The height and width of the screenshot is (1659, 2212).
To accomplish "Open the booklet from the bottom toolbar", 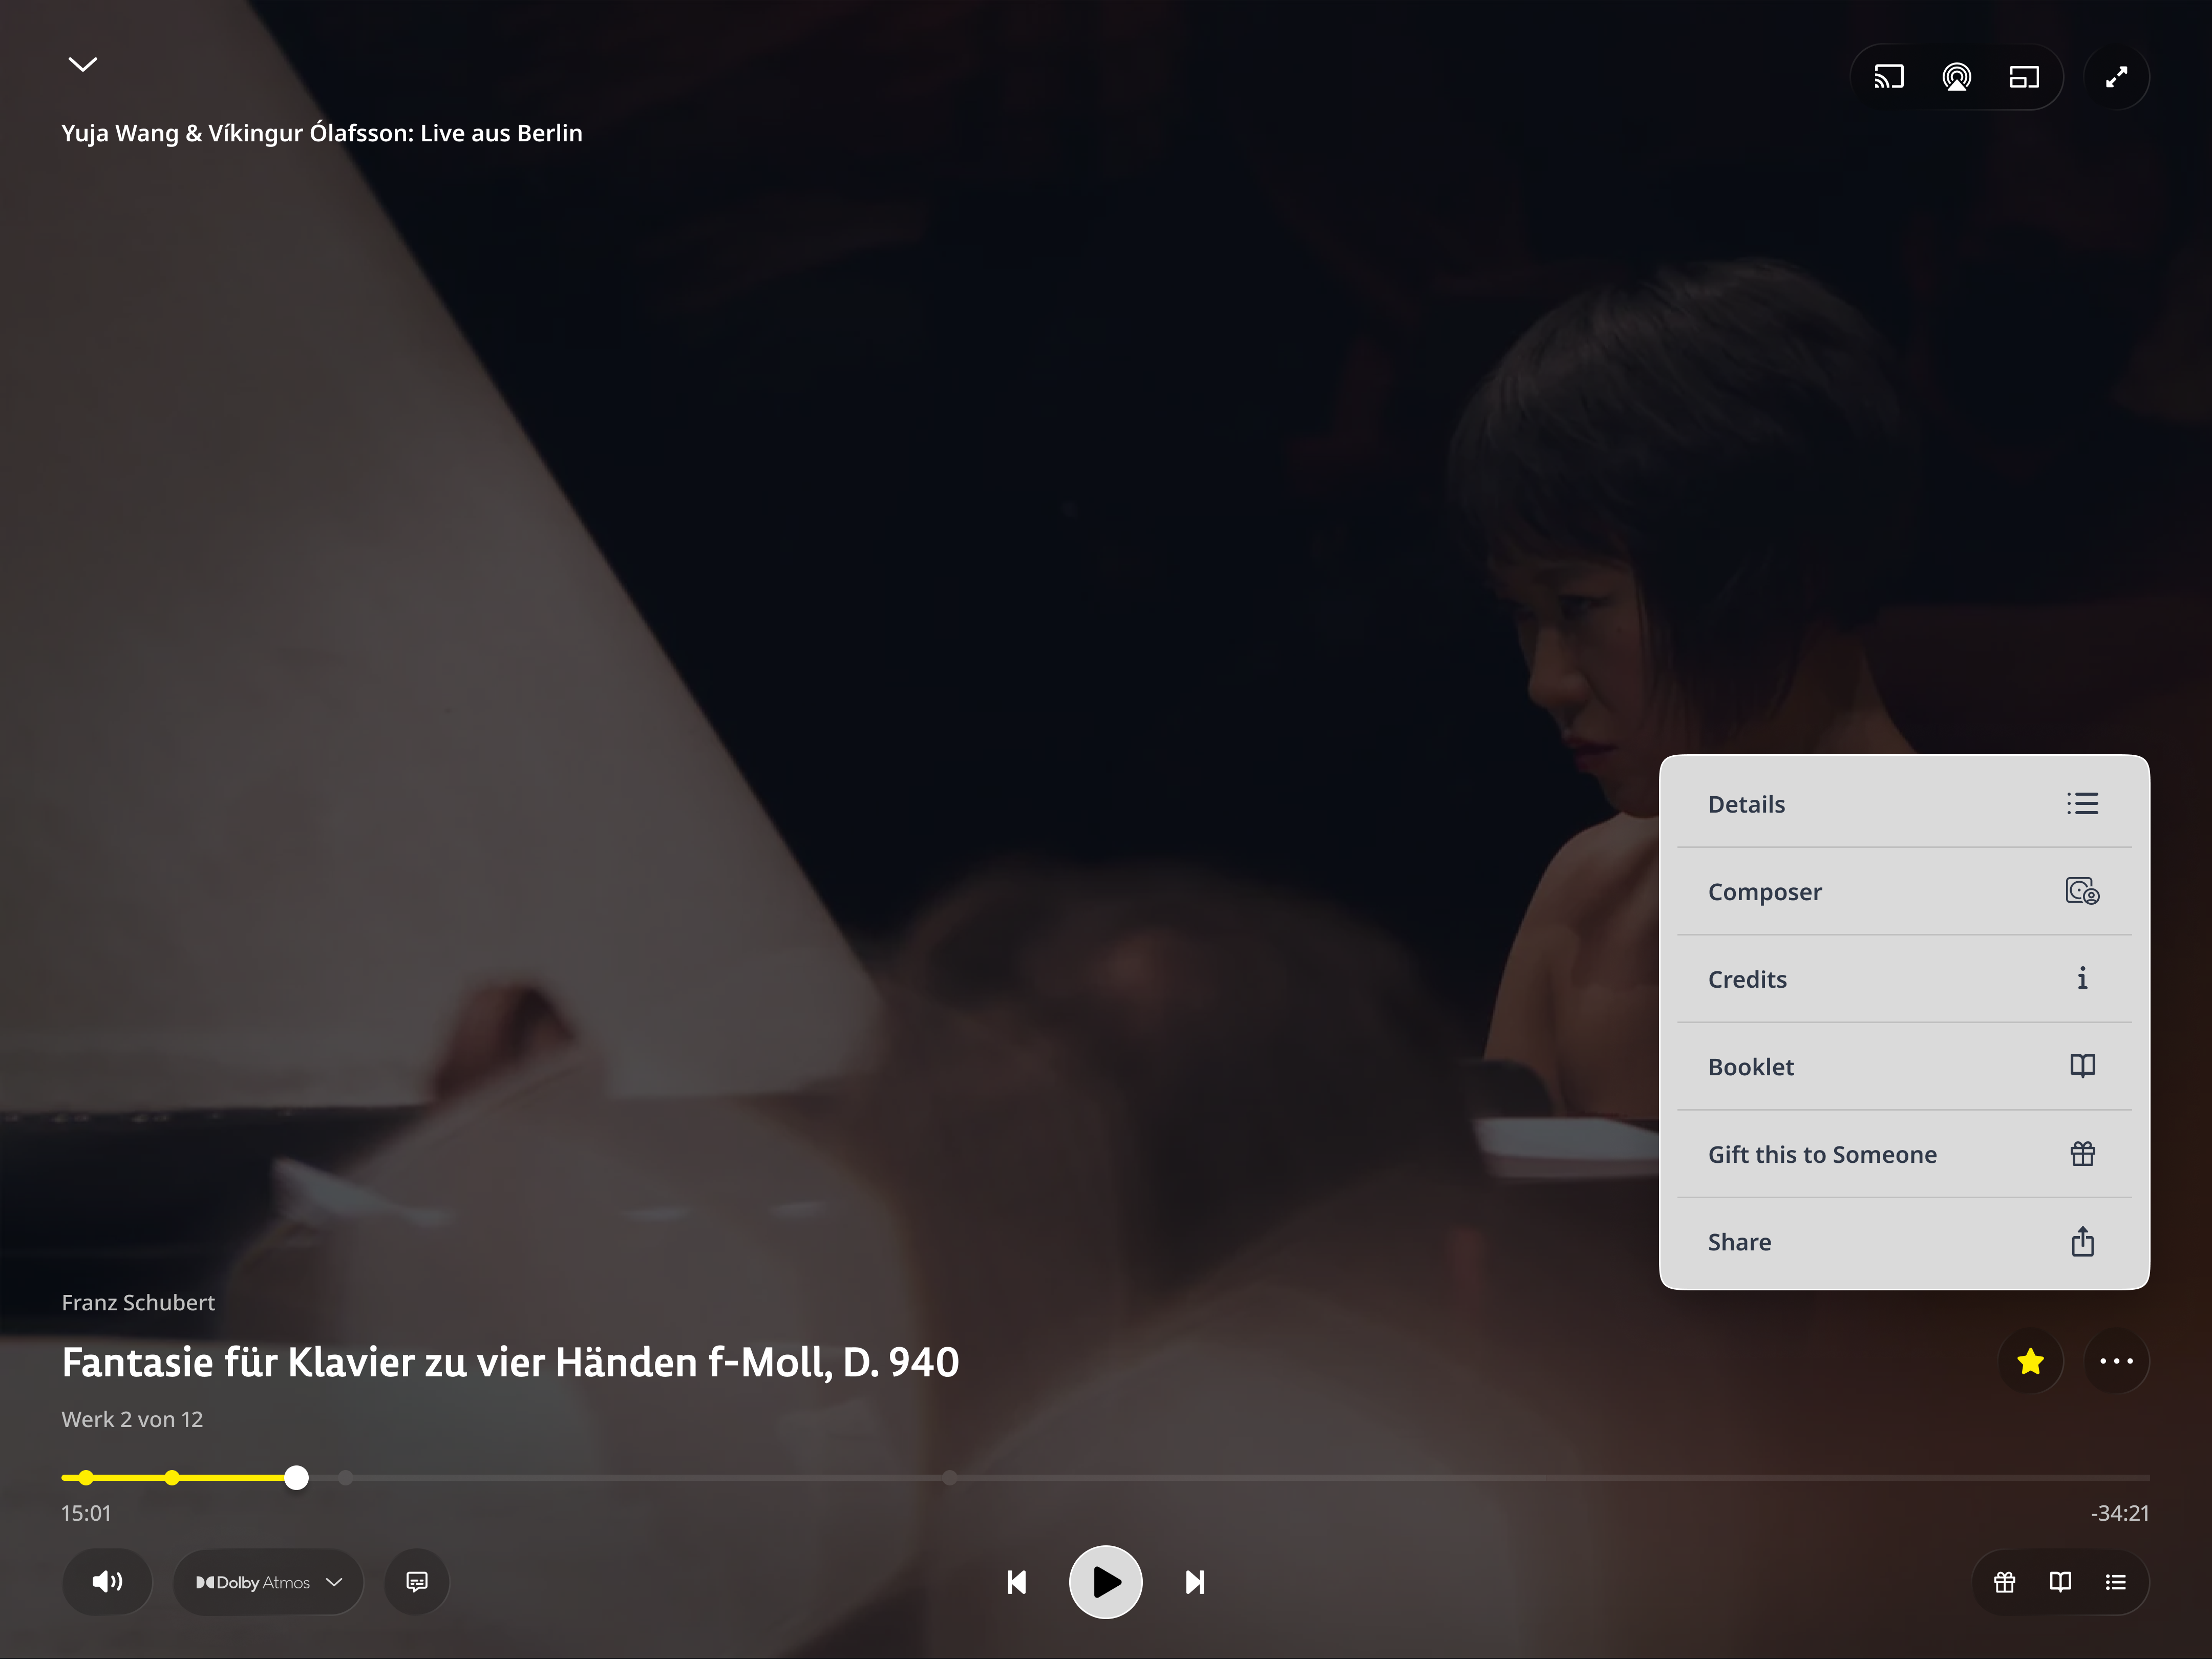I will (x=2060, y=1582).
